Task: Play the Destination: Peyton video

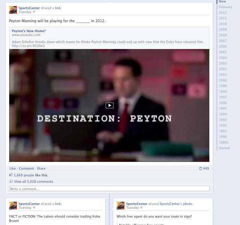Action: (110, 105)
